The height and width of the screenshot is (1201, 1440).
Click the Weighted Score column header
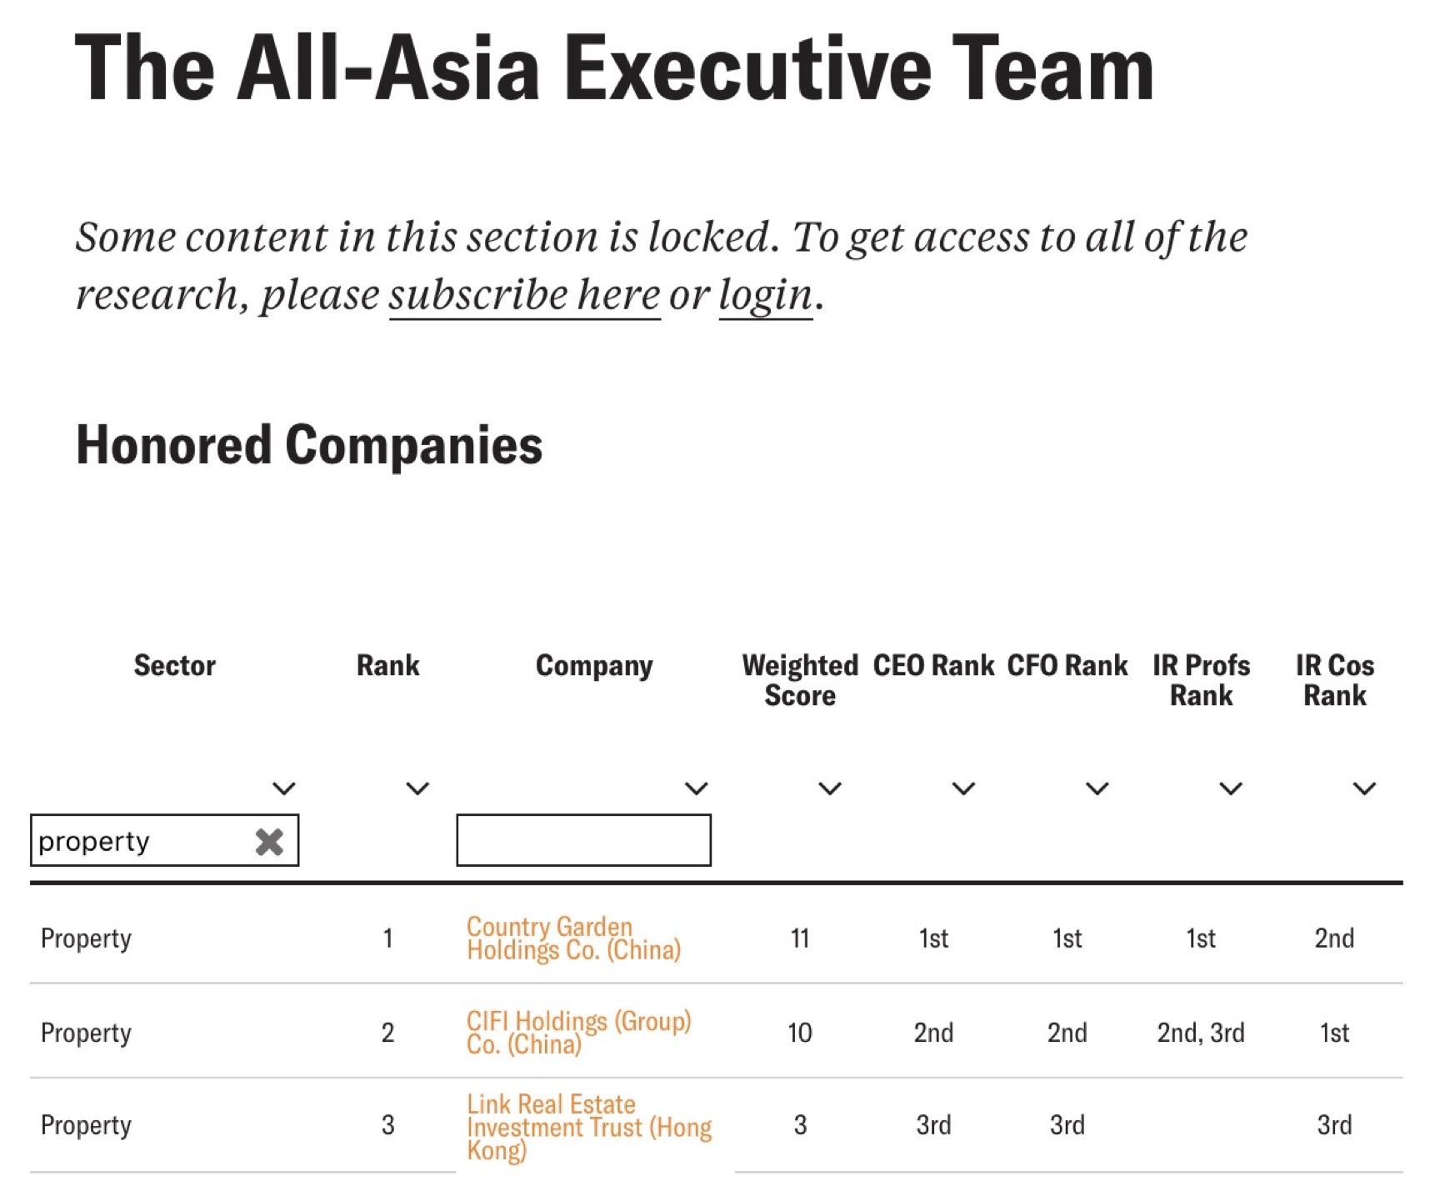(x=800, y=680)
